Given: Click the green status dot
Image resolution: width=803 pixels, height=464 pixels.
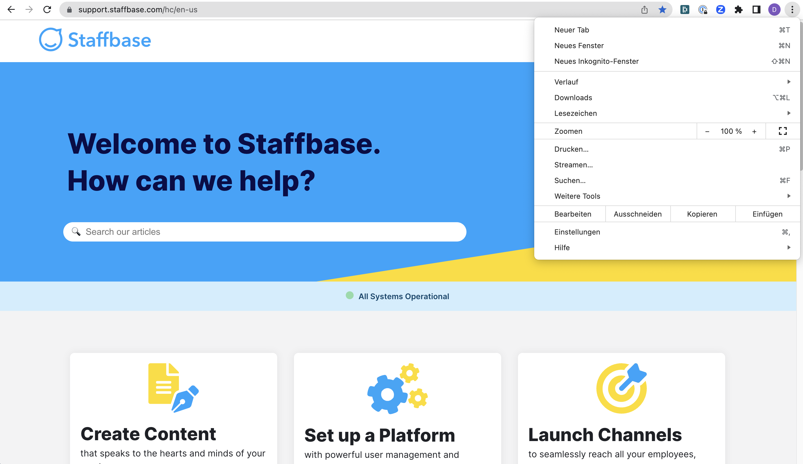Looking at the screenshot, I should [349, 296].
